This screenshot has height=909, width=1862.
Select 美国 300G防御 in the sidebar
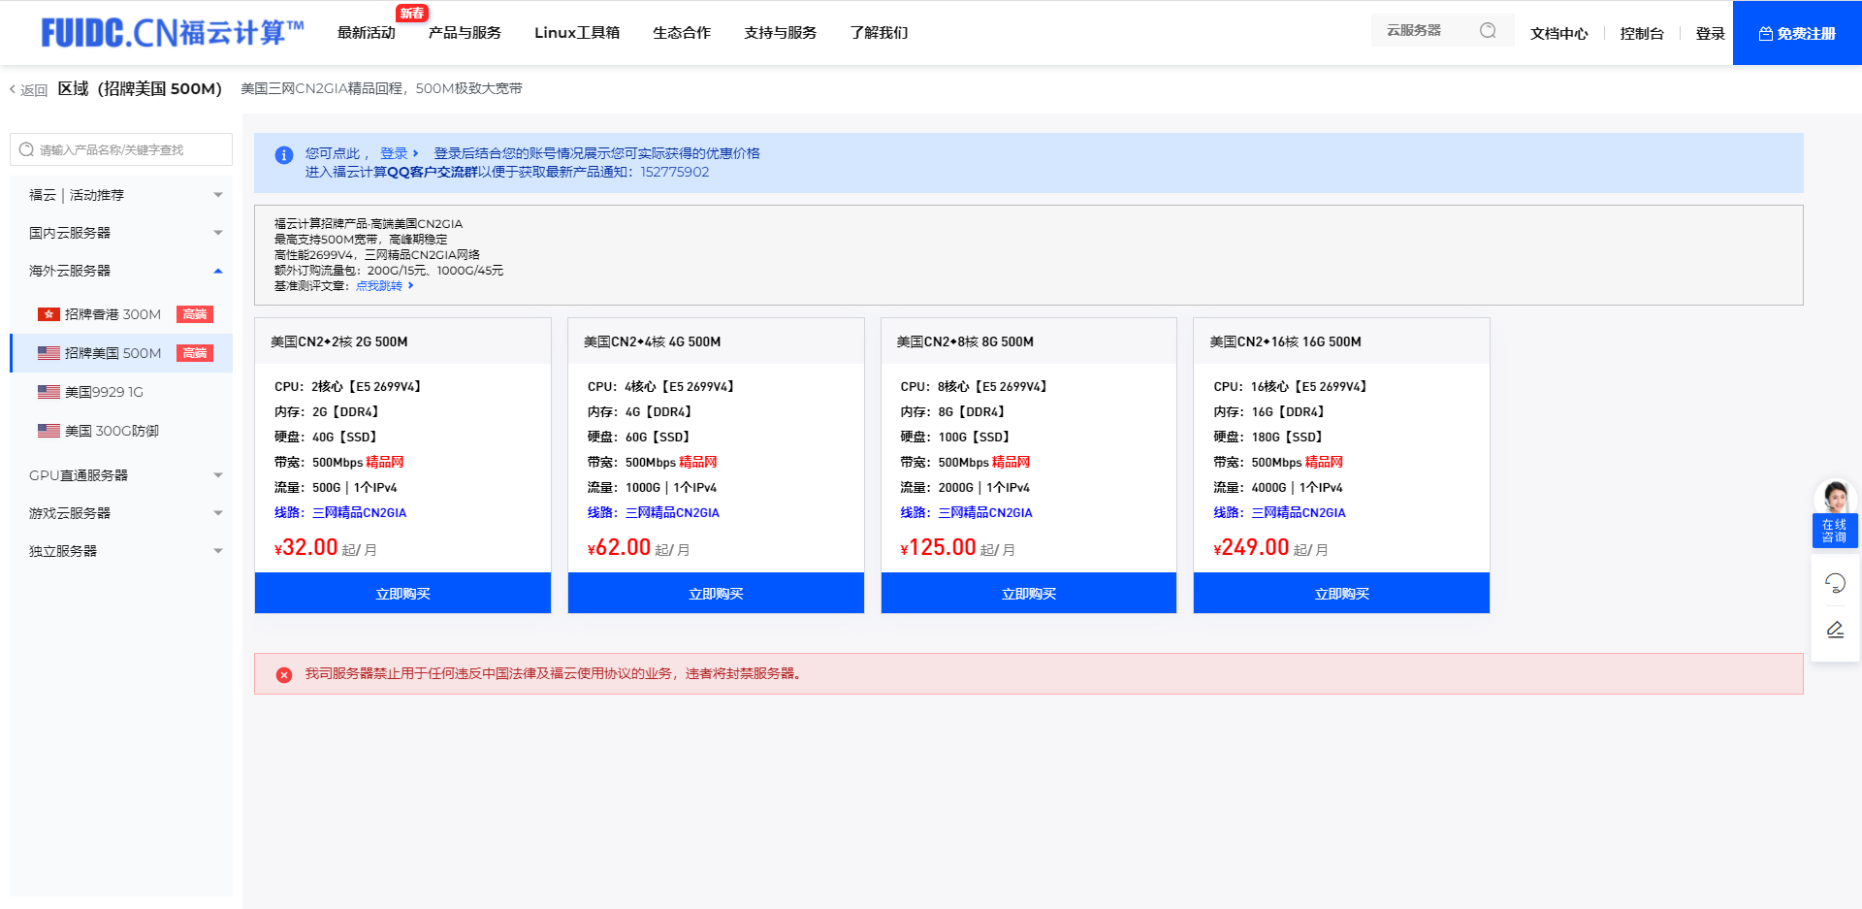point(121,431)
